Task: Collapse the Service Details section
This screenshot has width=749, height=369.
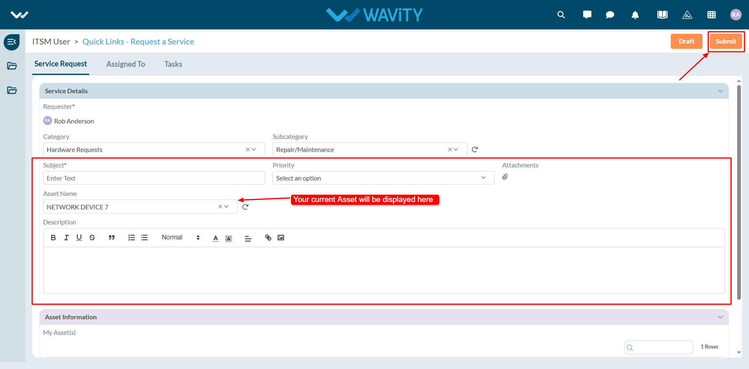Action: (x=720, y=91)
